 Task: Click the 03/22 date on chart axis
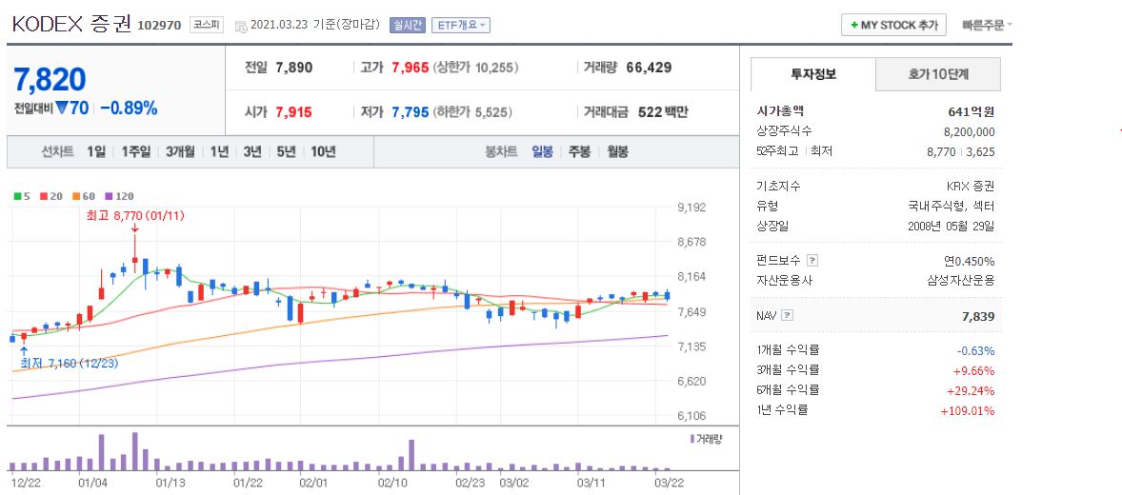pos(669,483)
